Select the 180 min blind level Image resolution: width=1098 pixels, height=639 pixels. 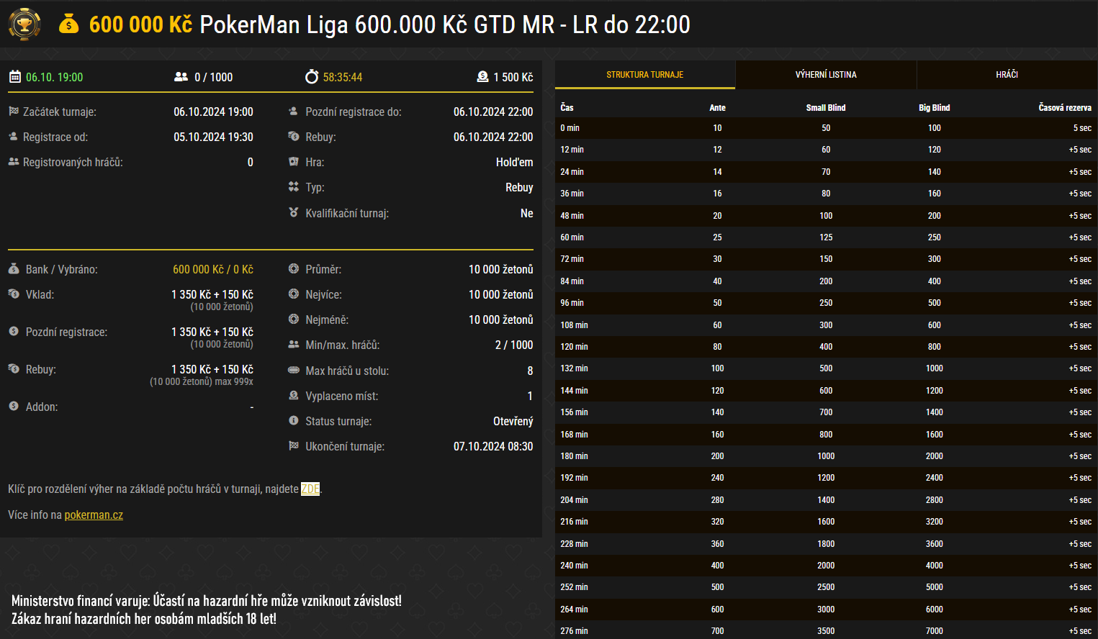click(826, 456)
